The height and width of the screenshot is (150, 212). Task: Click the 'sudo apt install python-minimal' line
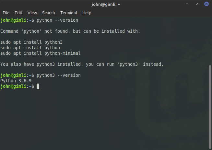point(41,53)
